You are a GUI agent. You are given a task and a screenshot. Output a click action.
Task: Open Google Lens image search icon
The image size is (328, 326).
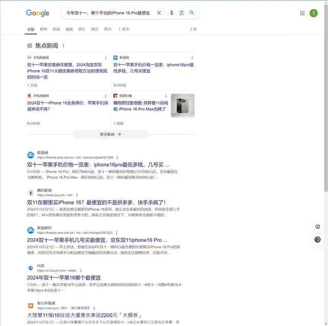pos(181,13)
